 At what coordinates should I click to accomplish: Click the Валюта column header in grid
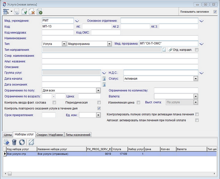tap(192, 149)
